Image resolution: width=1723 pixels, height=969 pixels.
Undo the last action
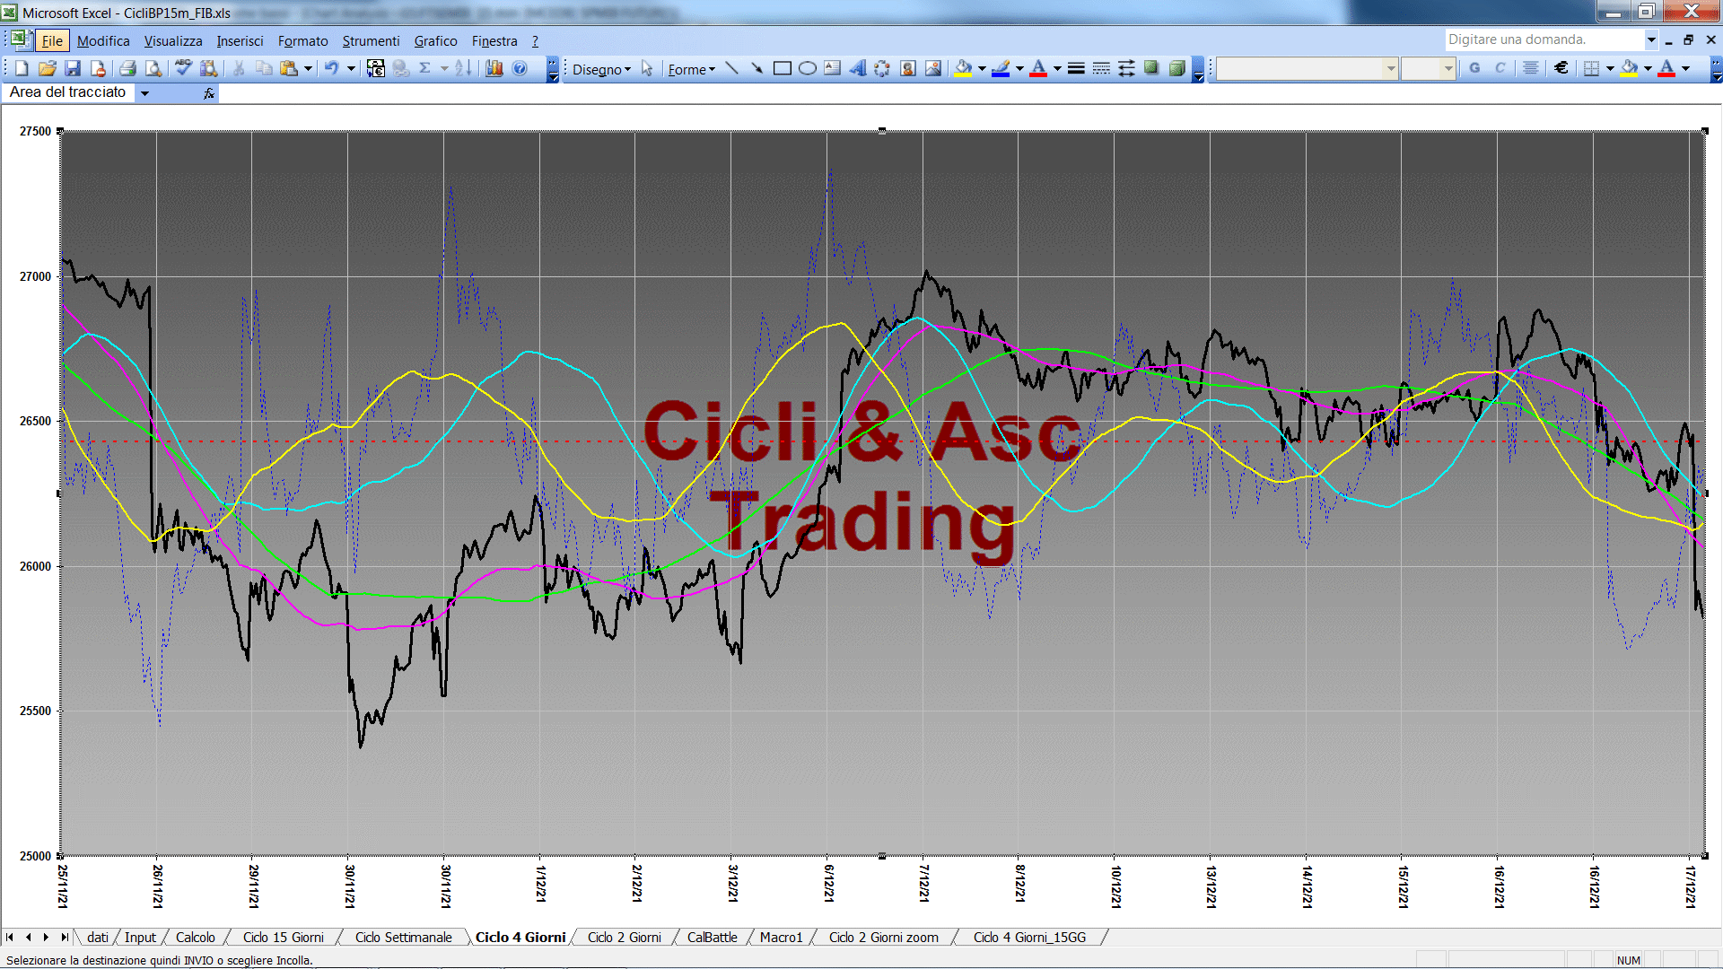coord(332,68)
